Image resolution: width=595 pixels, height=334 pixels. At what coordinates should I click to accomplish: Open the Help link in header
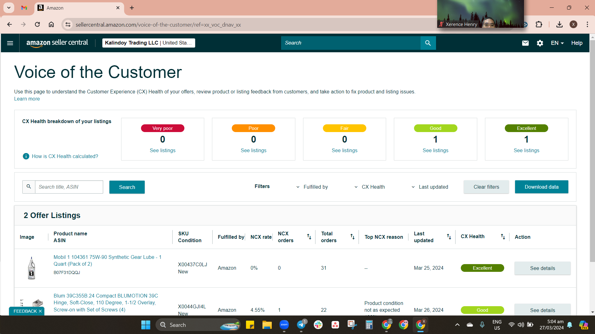[577, 43]
